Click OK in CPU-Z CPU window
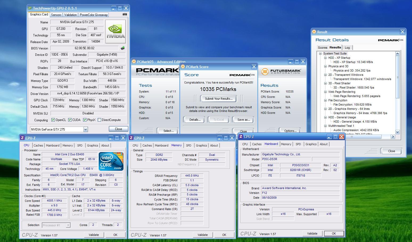The width and height of the screenshot is (412, 242). point(115,235)
